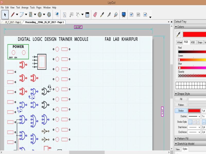This screenshot has width=206, height=154.
Task: Choose the Label tool
Action: 72,15
